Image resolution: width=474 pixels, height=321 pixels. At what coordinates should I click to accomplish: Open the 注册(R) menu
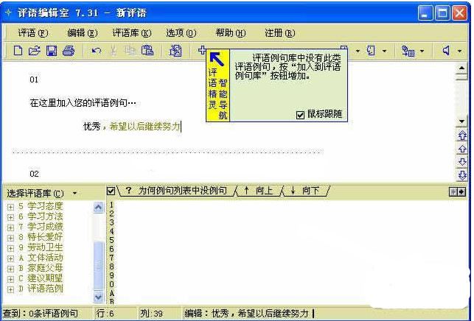[x=279, y=32]
